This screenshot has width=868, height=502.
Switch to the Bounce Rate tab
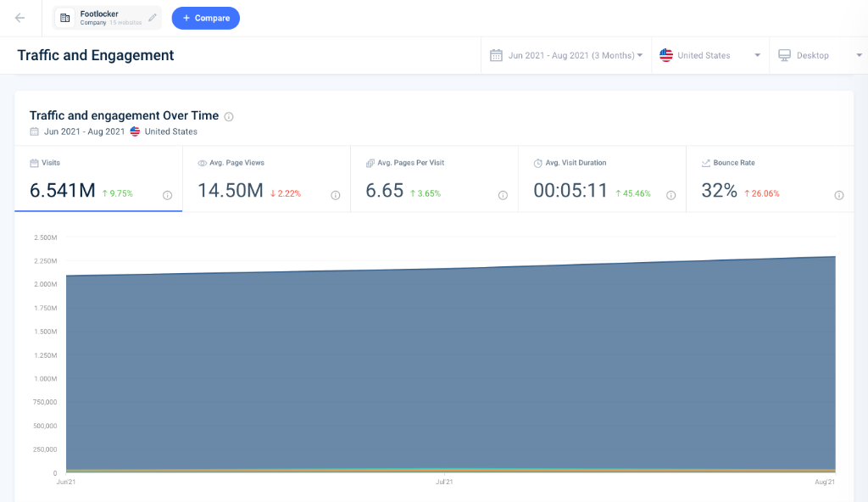tap(770, 179)
